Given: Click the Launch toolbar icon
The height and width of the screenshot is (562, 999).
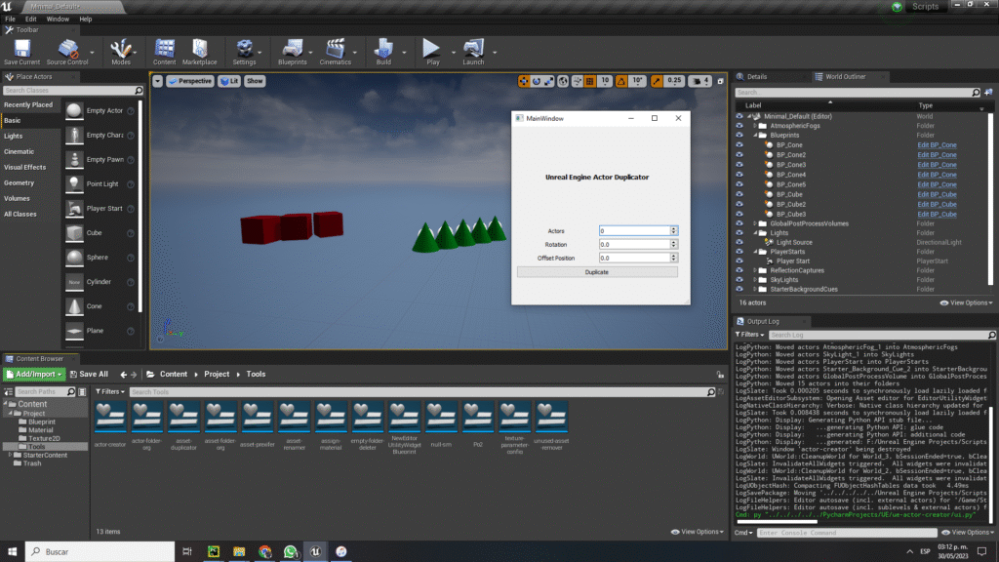Looking at the screenshot, I should [473, 52].
